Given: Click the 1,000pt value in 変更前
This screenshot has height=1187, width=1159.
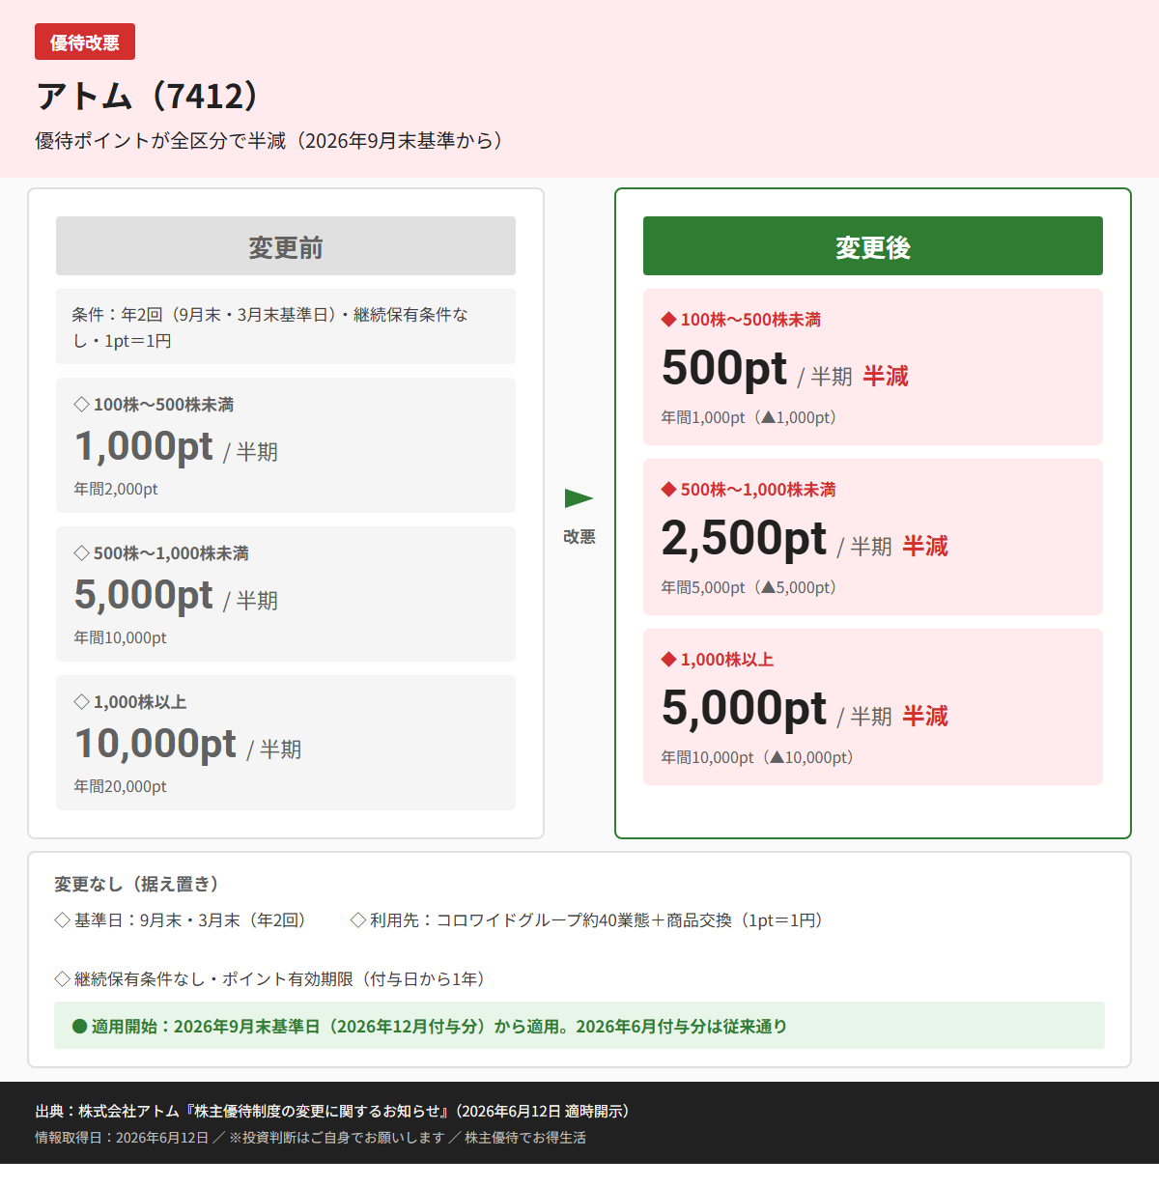Looking at the screenshot, I should pyautogui.click(x=144, y=446).
